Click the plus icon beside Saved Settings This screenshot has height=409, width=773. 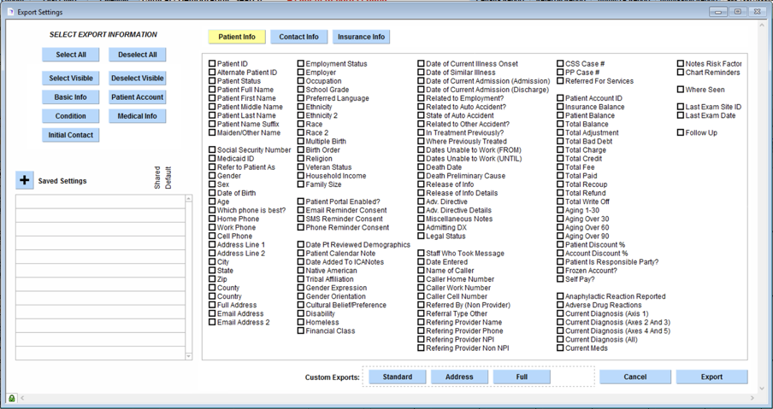(x=25, y=180)
